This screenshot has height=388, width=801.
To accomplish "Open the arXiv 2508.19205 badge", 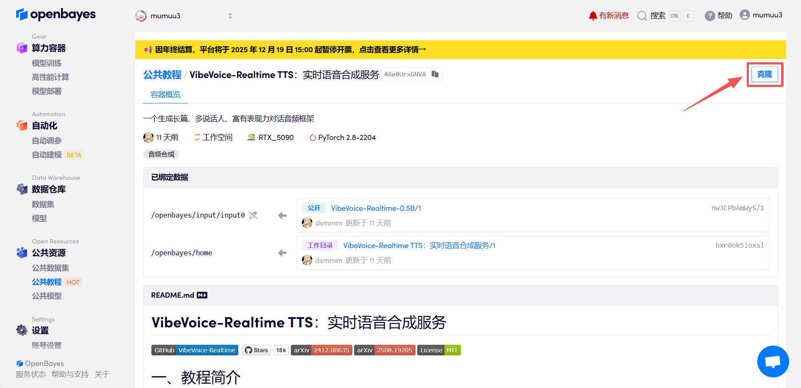I will (x=385, y=350).
